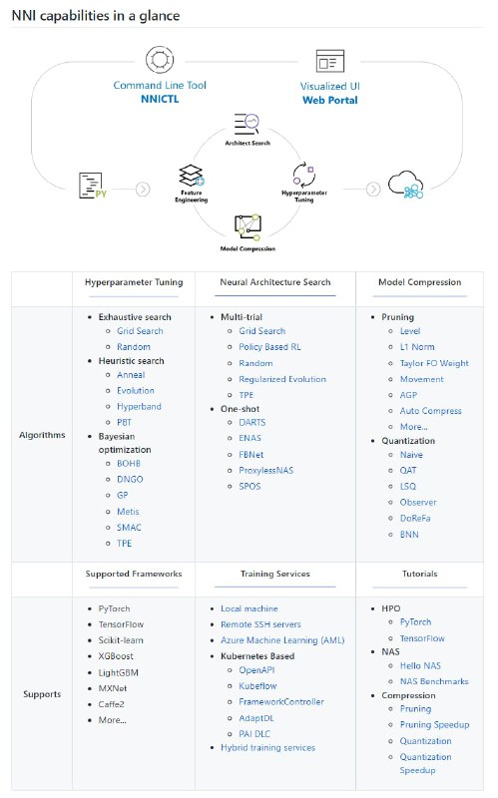Open the ProxylessNAS link
Image resolution: width=498 pixels, height=798 pixels.
coord(266,470)
